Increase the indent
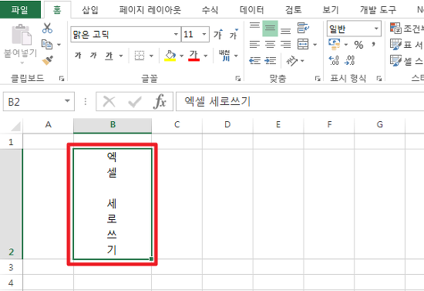 tap(270, 61)
